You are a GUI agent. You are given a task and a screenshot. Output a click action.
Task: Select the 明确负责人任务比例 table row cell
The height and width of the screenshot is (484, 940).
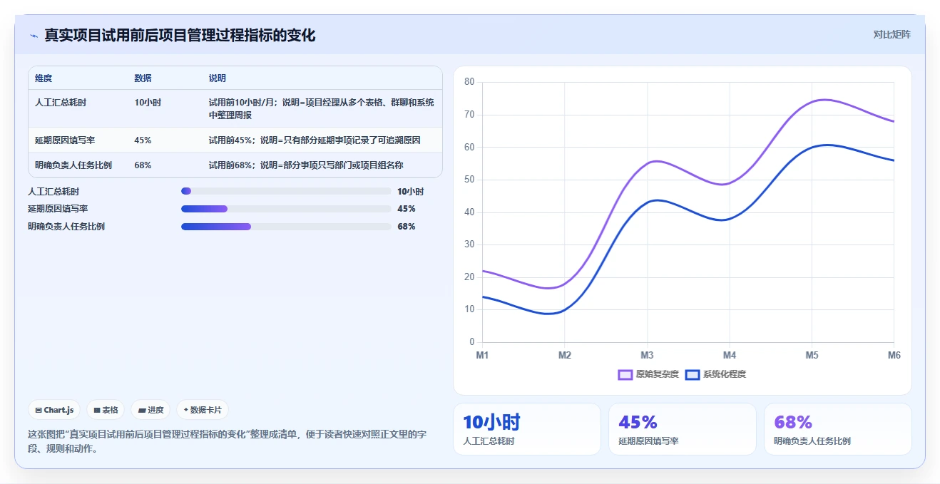pyautogui.click(x=73, y=165)
